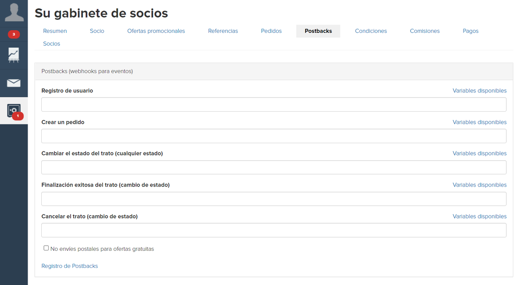
Task: Enable No envíes postales para ofertas gratuitas
Action: [46, 248]
